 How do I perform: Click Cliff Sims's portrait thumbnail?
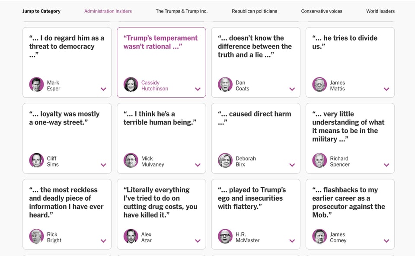tap(36, 160)
